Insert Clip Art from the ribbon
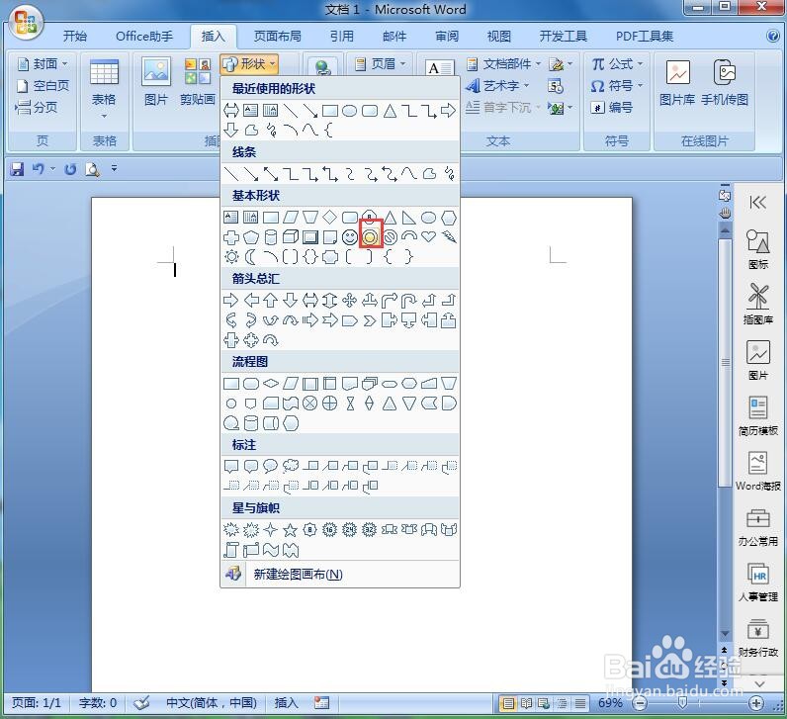The width and height of the screenshot is (787, 719). pyautogui.click(x=198, y=81)
